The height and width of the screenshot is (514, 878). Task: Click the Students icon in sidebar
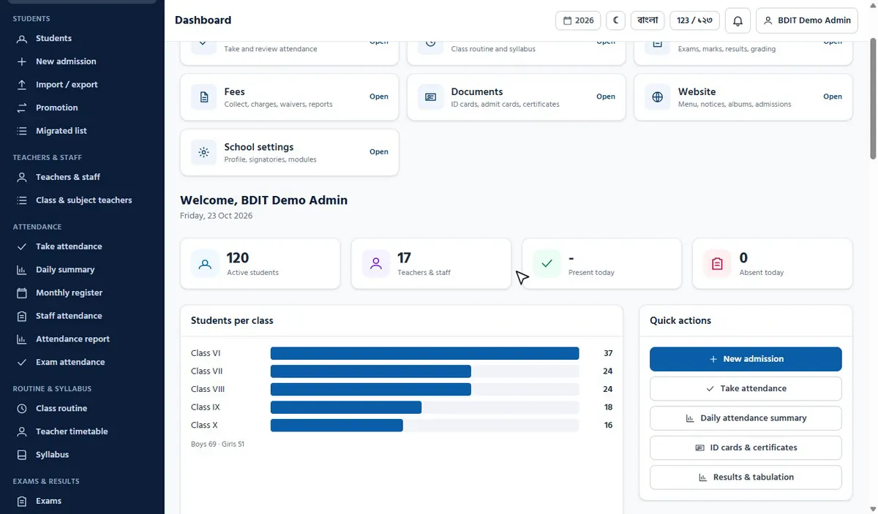pyautogui.click(x=22, y=38)
